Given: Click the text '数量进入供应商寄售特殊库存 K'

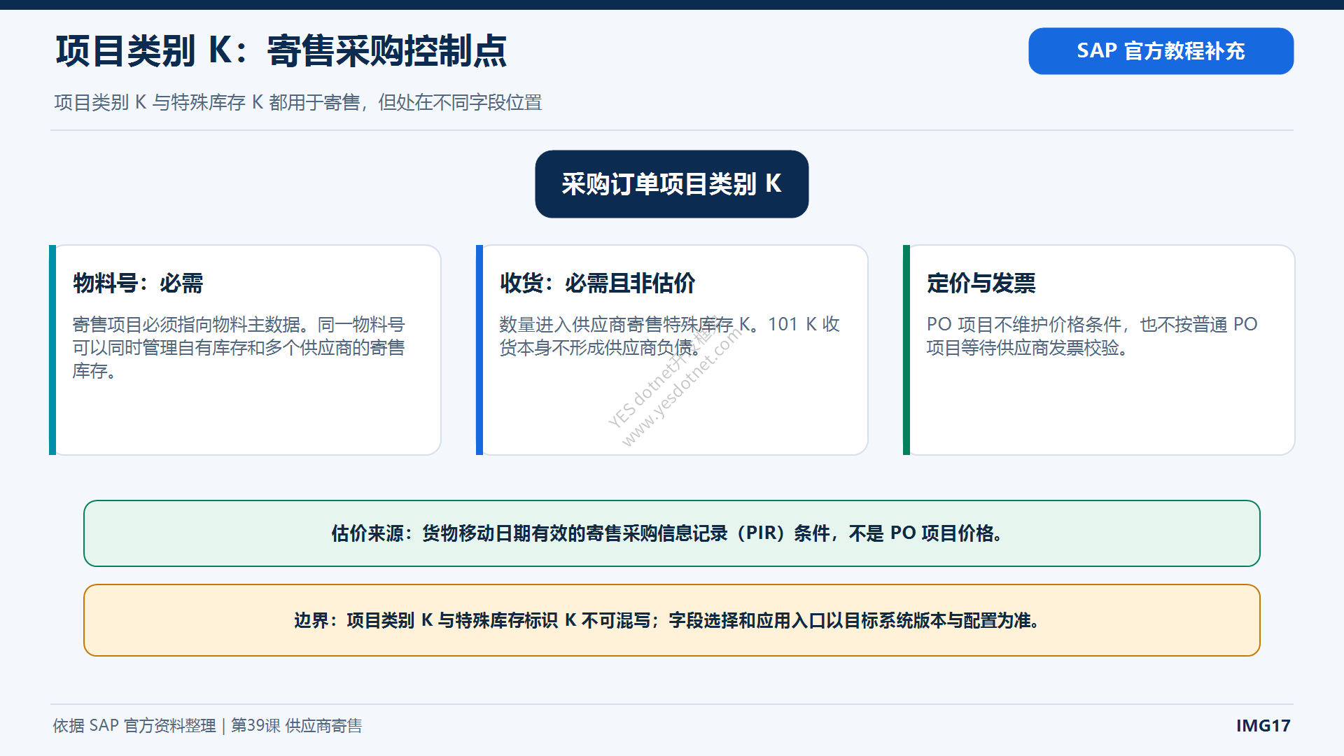Looking at the screenshot, I should pos(624,325).
